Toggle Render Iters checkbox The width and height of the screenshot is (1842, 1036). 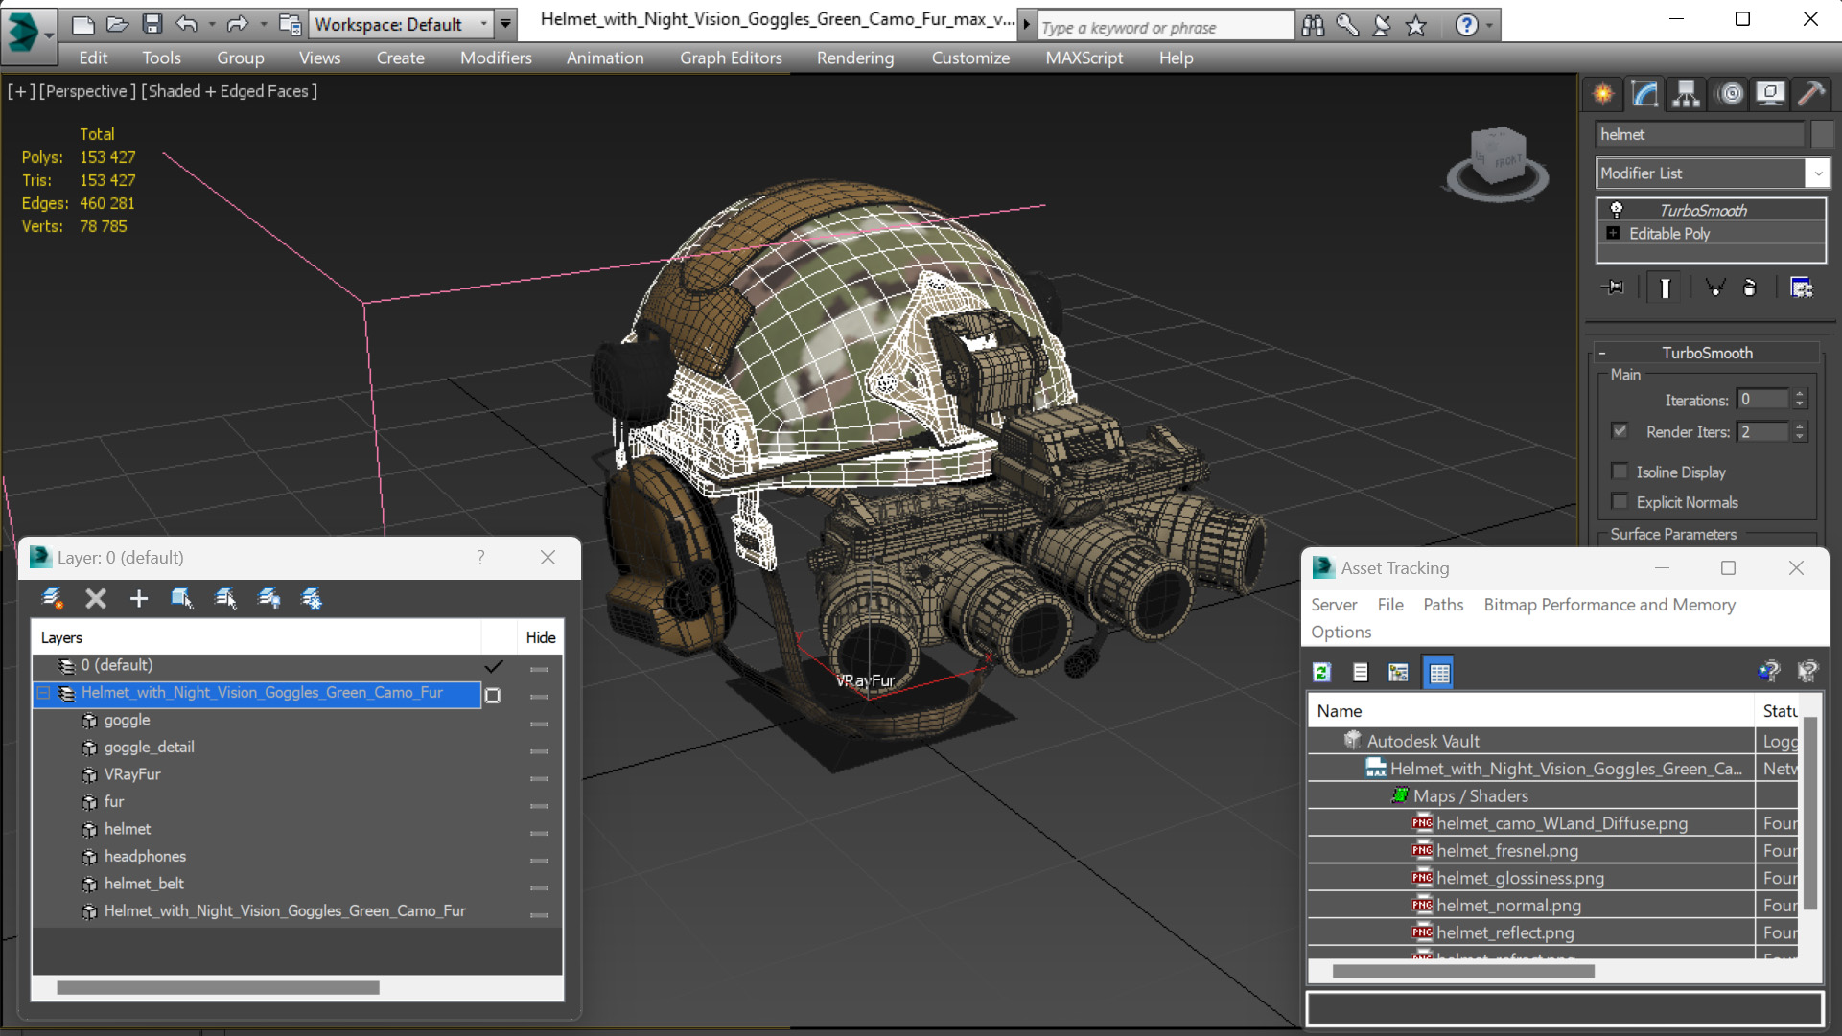pyautogui.click(x=1620, y=431)
